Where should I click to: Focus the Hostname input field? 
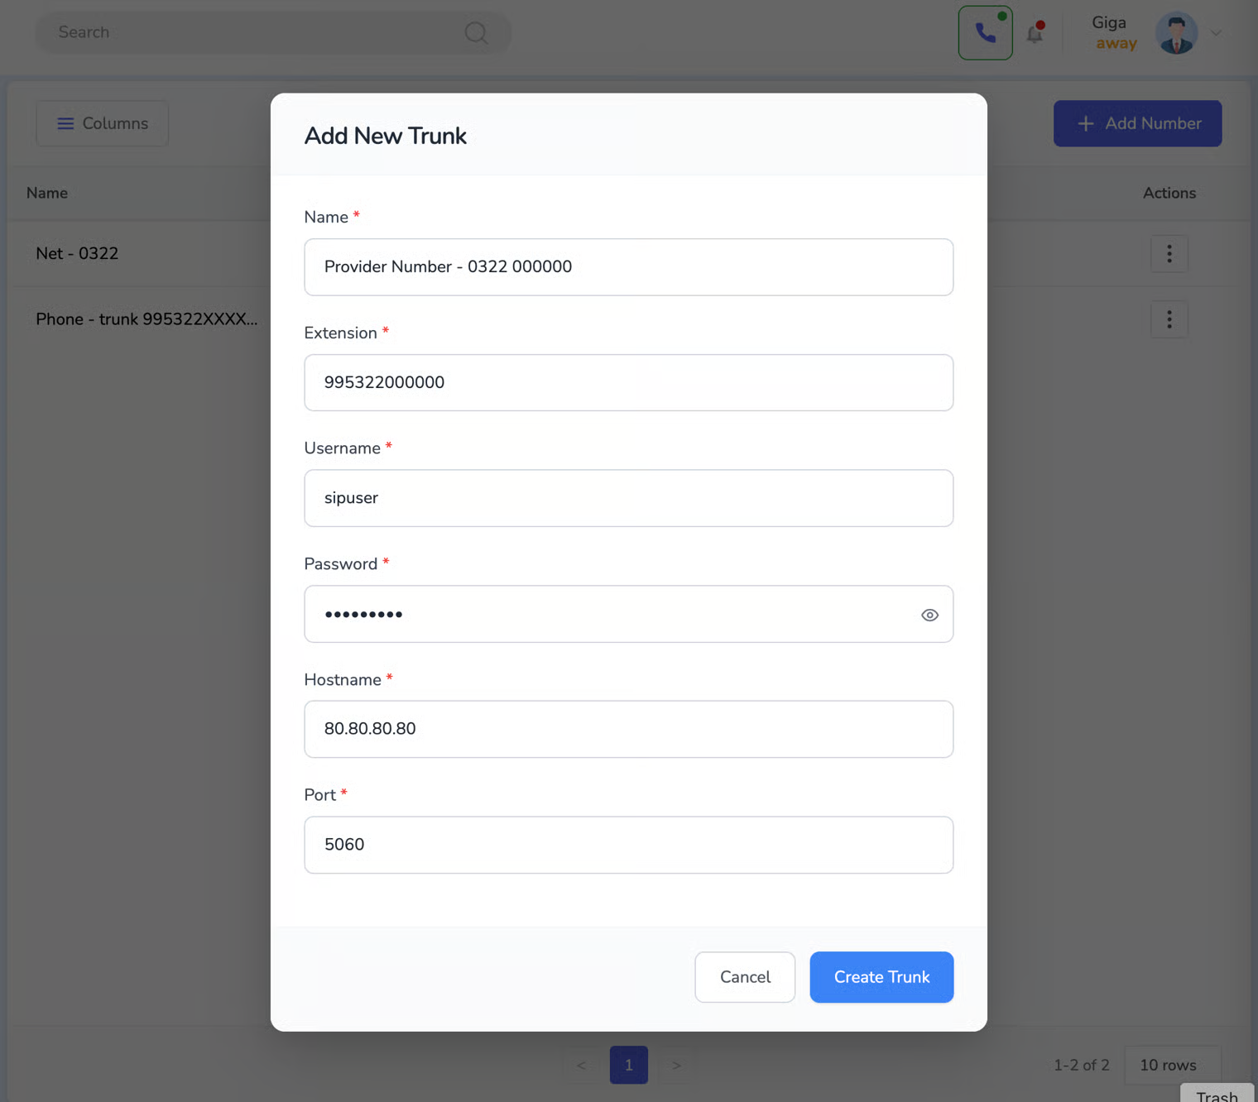coord(628,729)
